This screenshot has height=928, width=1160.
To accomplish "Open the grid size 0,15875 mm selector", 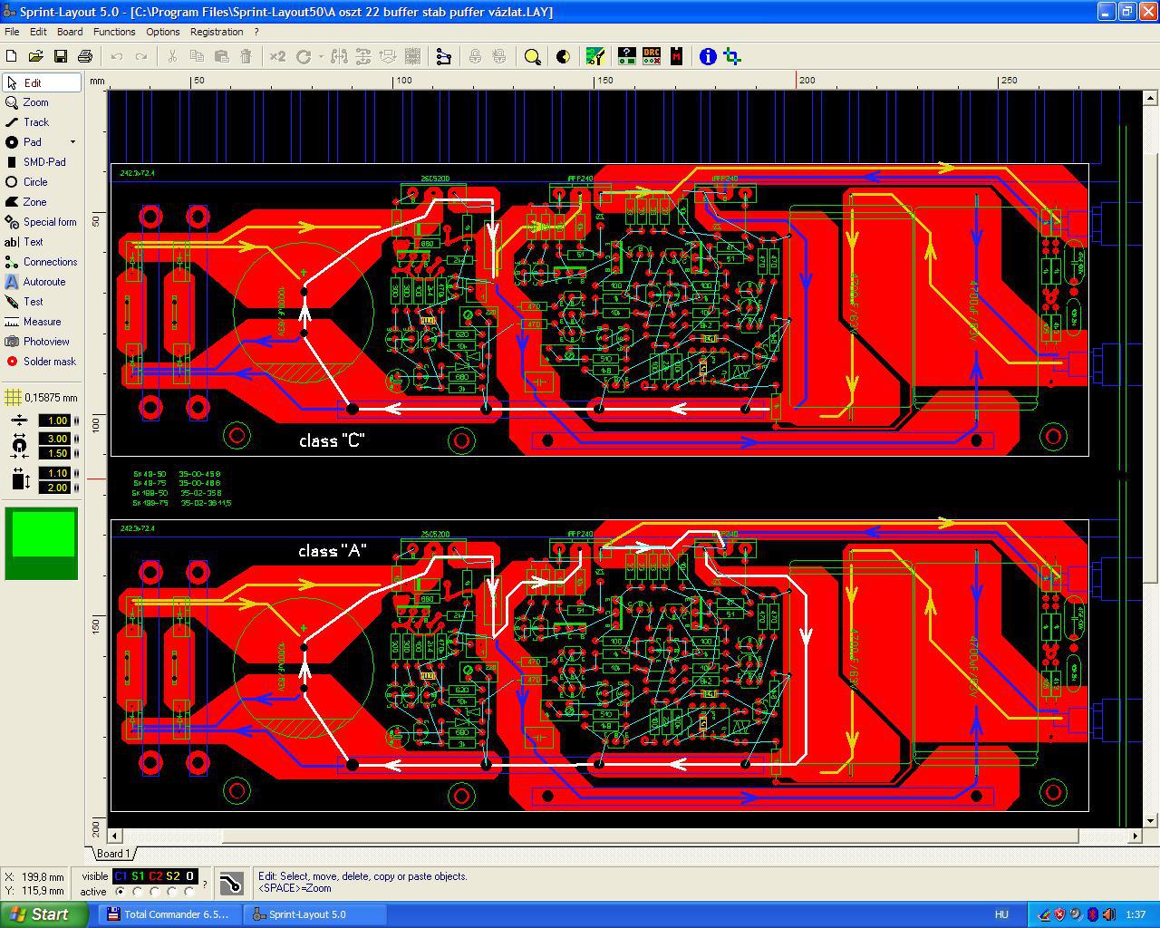I will [41, 397].
